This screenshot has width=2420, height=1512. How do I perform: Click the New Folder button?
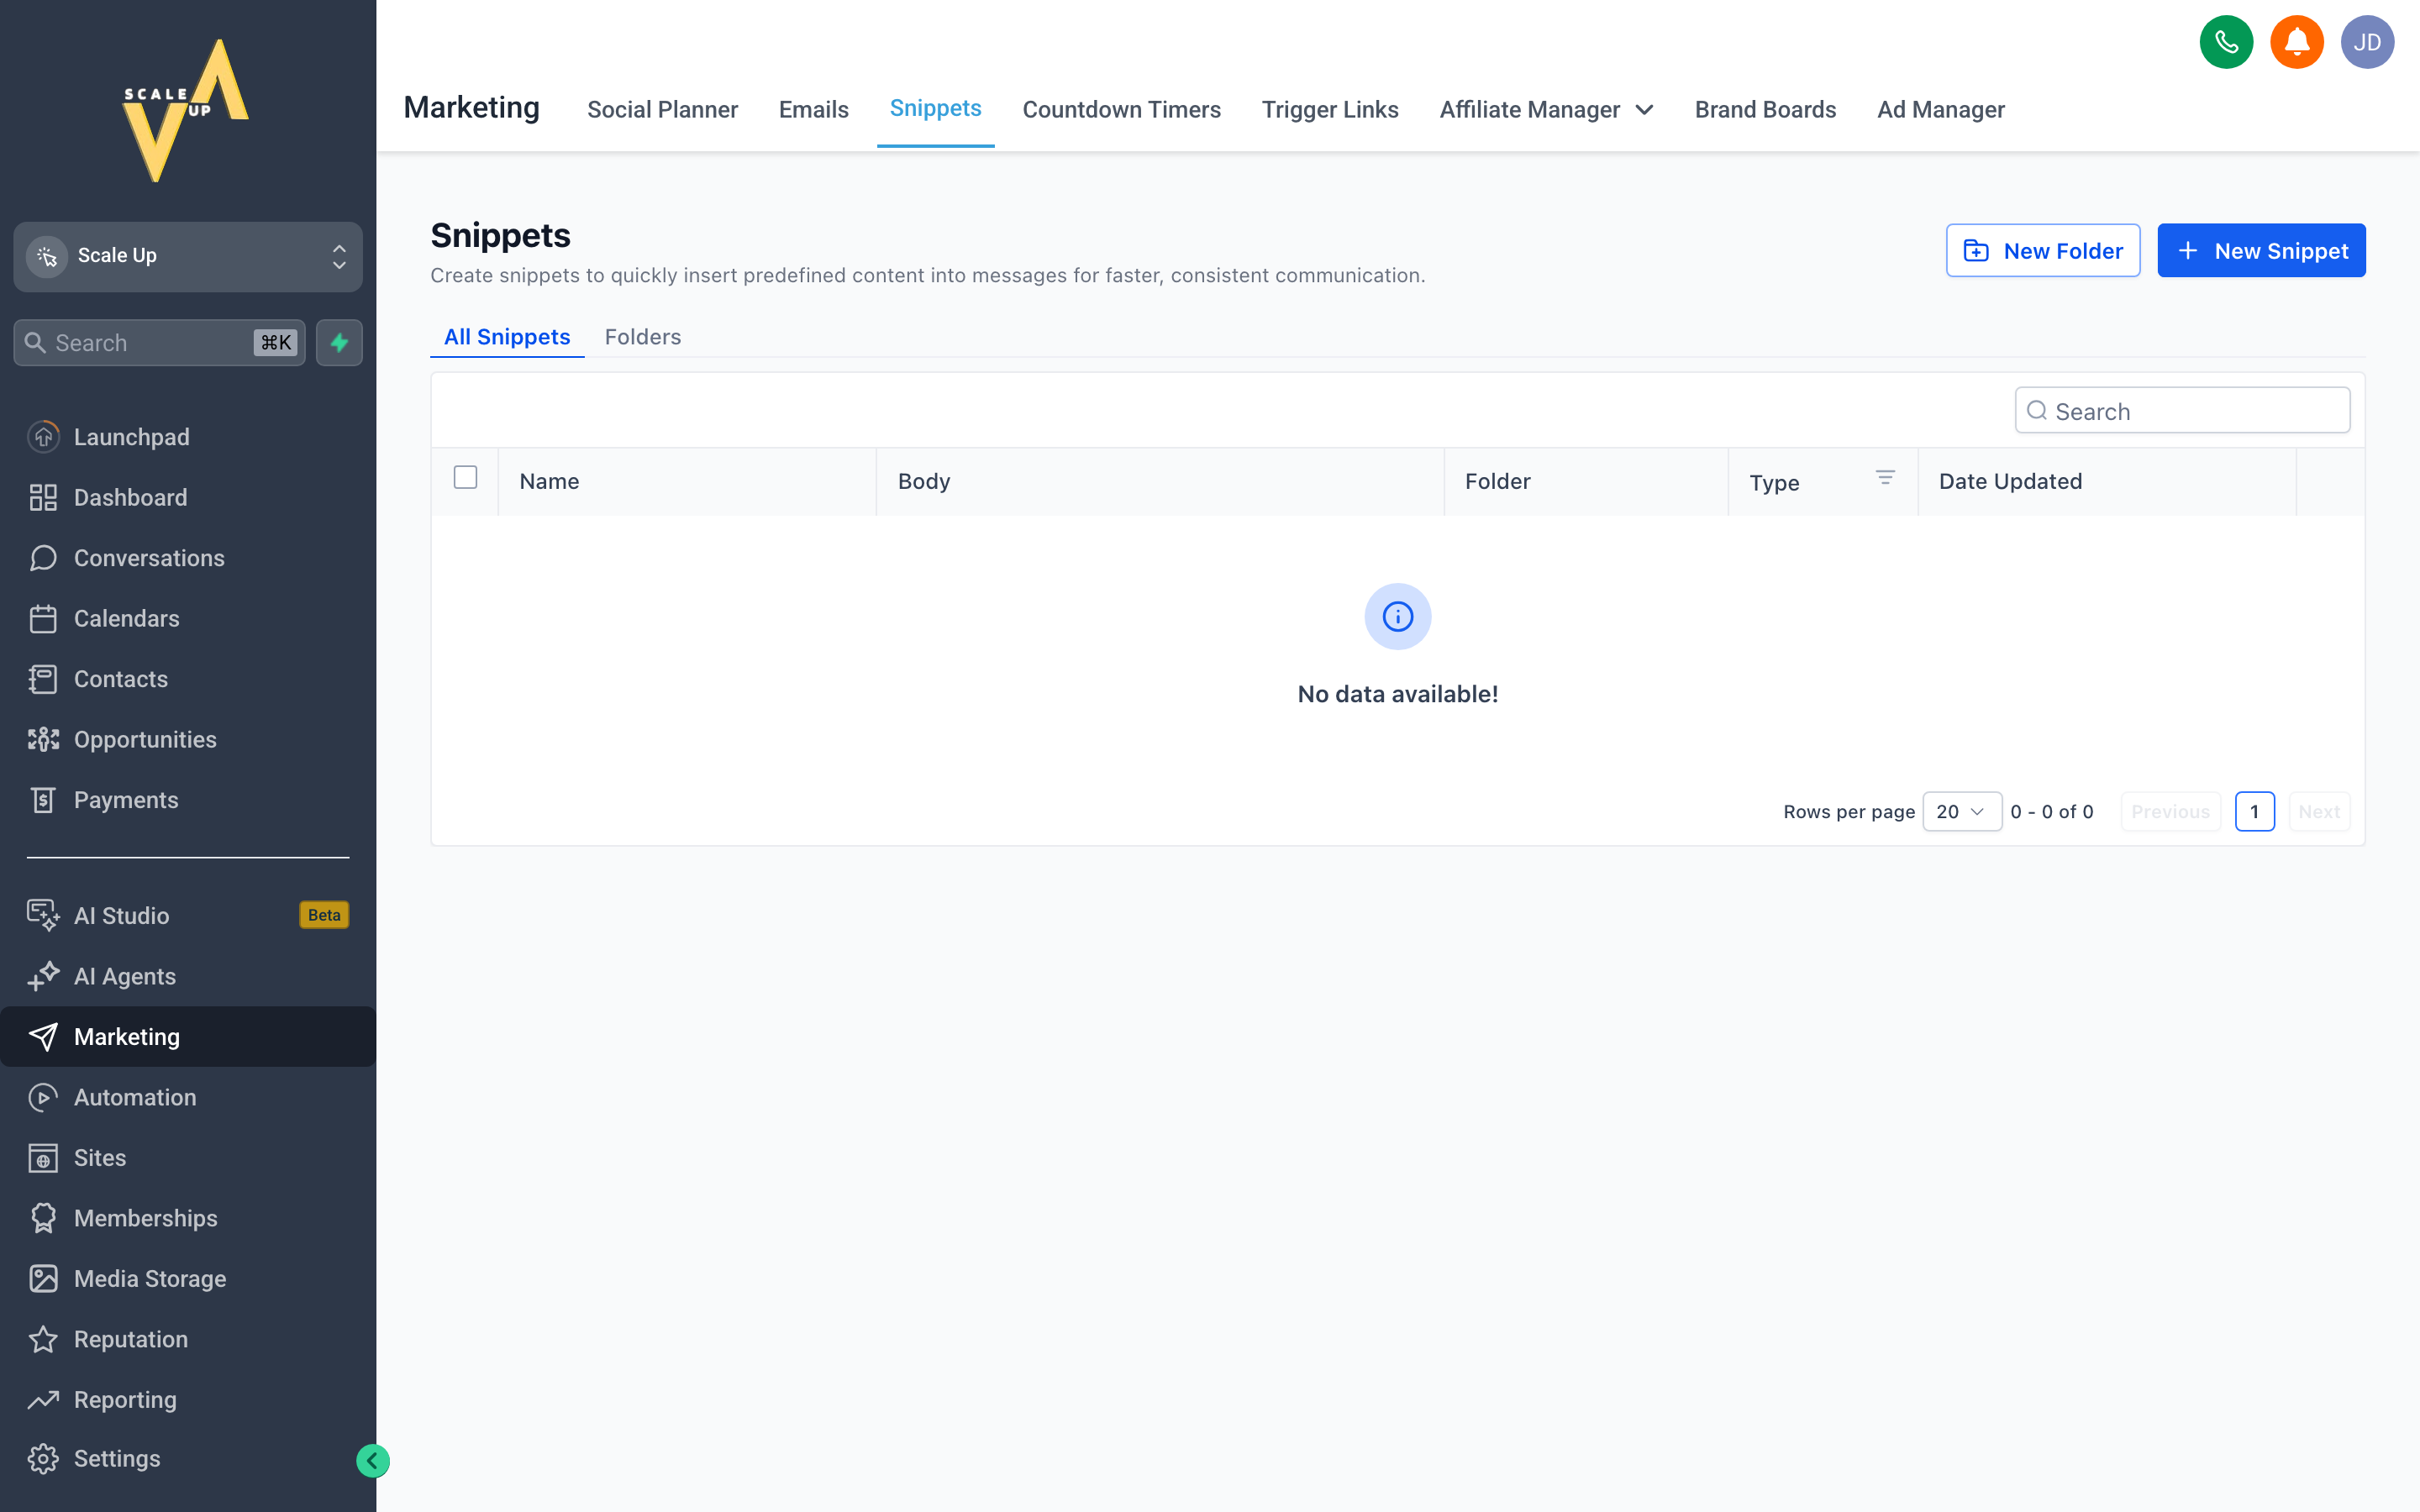click(x=2042, y=250)
